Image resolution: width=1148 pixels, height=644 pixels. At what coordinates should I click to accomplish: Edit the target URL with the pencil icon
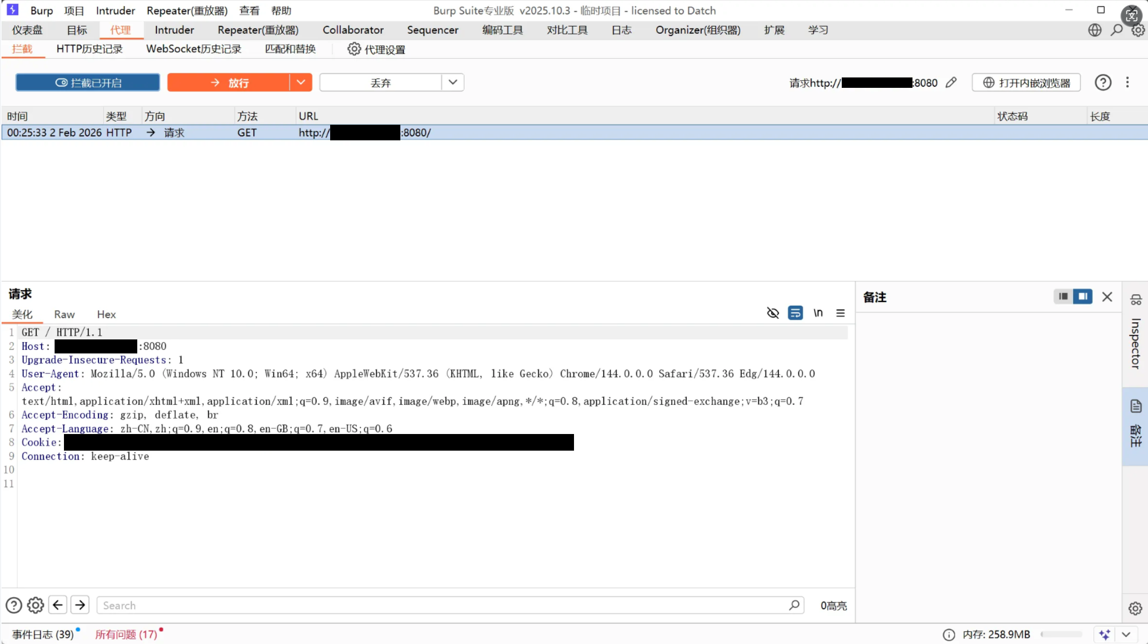(951, 83)
